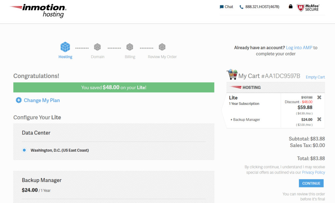Click the $24.00 / 1 Year price text
Screen dimensions: 335x203
click(x=36, y=190)
